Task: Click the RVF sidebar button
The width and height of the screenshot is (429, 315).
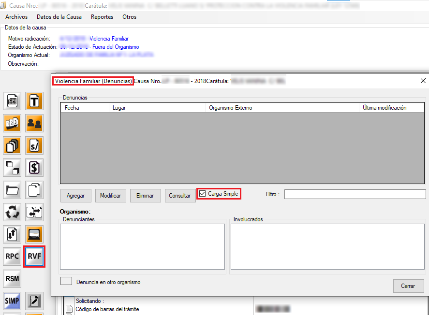Action: point(34,257)
